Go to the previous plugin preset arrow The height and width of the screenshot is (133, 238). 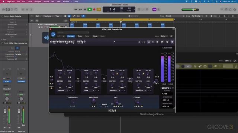(x=59, y=36)
